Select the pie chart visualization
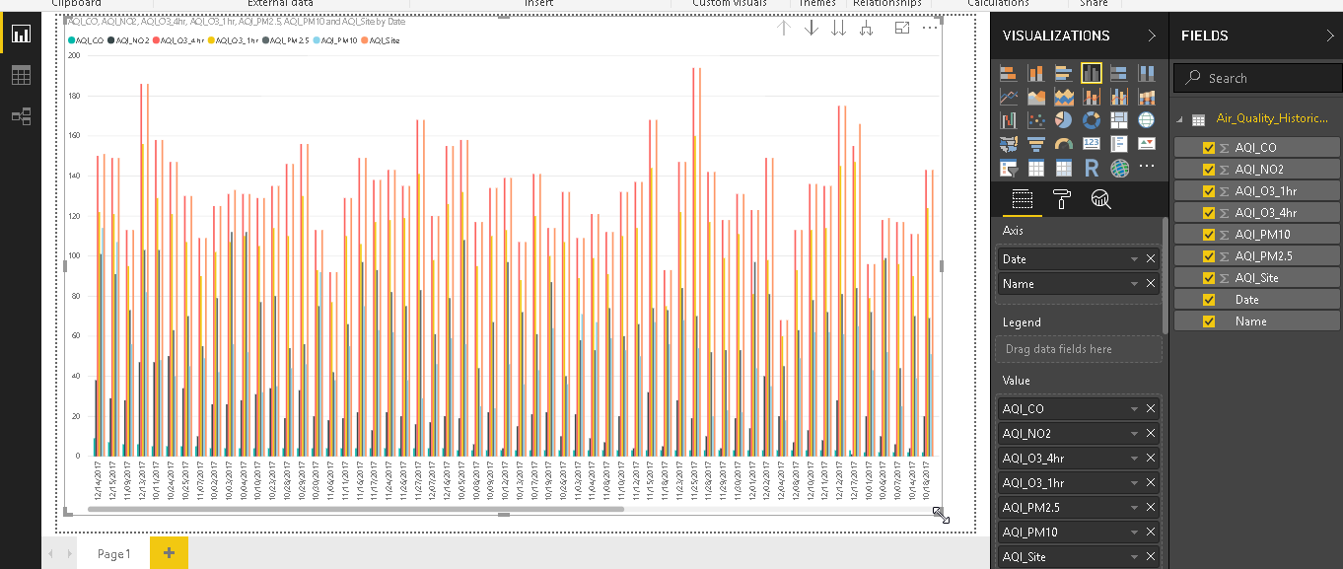This screenshot has height=569, width=1343. pyautogui.click(x=1063, y=120)
